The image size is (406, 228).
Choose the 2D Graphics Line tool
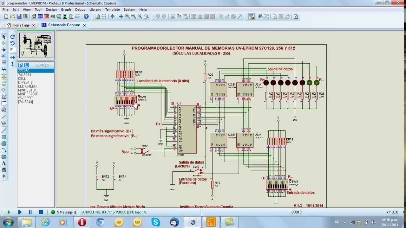click(4, 130)
